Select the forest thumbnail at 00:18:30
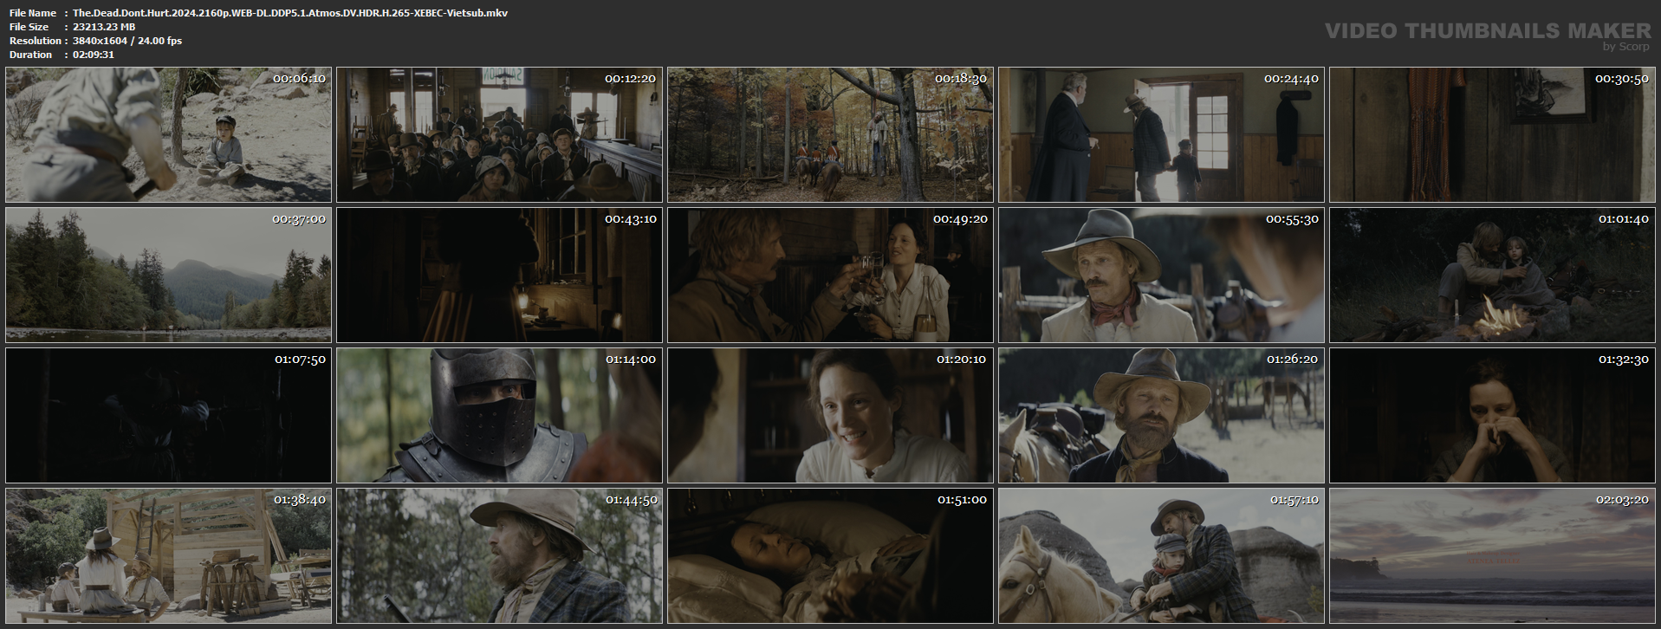 [830, 134]
